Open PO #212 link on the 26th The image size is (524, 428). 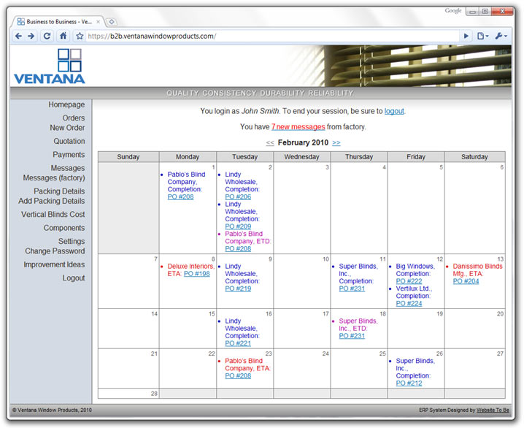click(x=409, y=383)
